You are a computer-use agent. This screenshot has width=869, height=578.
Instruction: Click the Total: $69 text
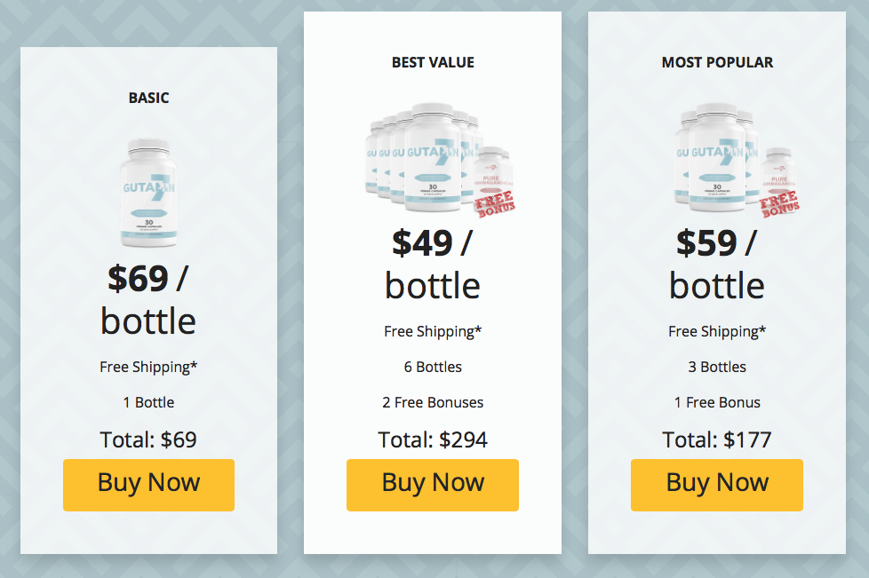148,439
